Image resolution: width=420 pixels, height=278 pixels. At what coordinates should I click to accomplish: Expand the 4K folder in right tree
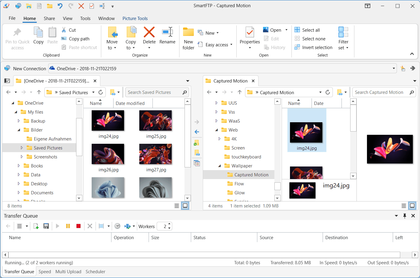pyautogui.click(x=219, y=139)
